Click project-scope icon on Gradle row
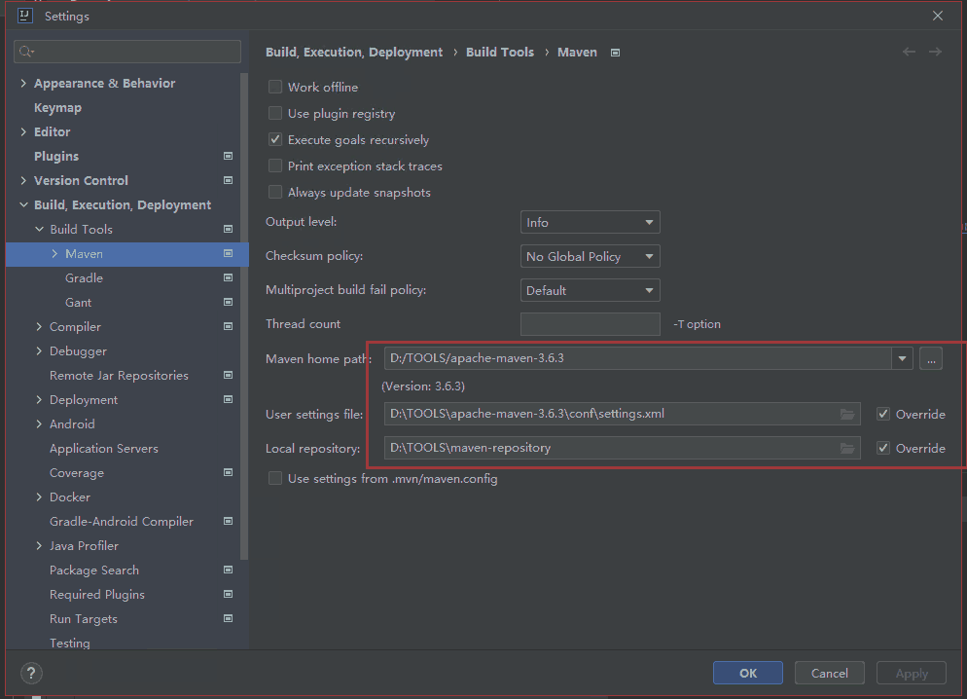 click(x=229, y=277)
